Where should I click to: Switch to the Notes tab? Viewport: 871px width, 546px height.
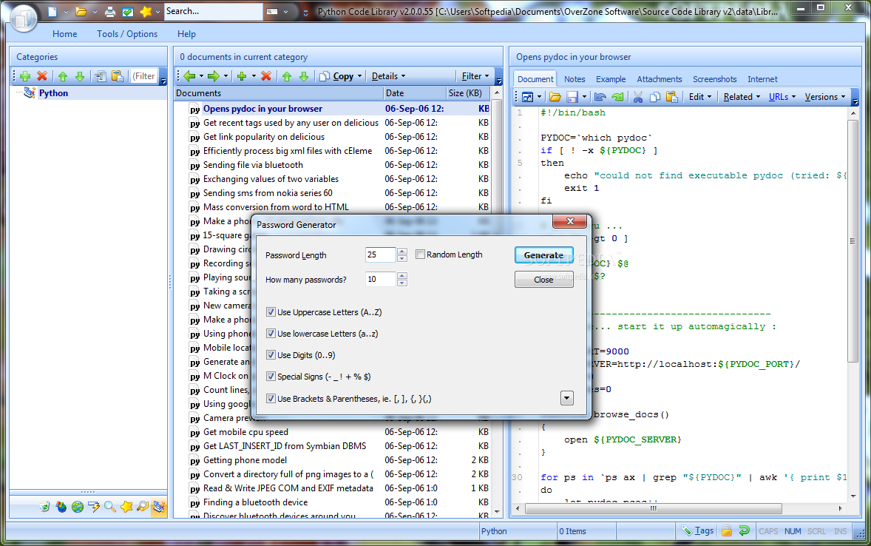coord(575,79)
